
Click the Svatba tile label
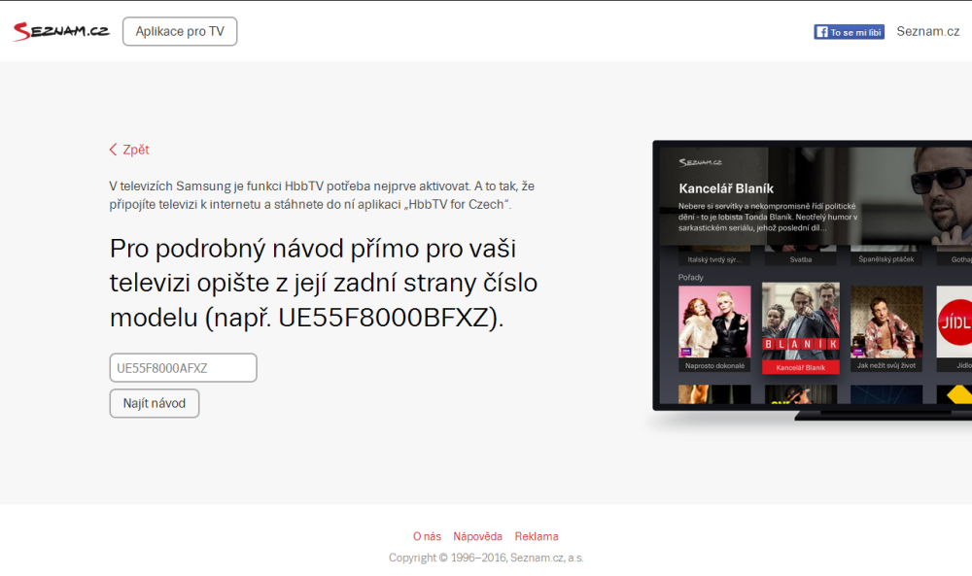800,259
